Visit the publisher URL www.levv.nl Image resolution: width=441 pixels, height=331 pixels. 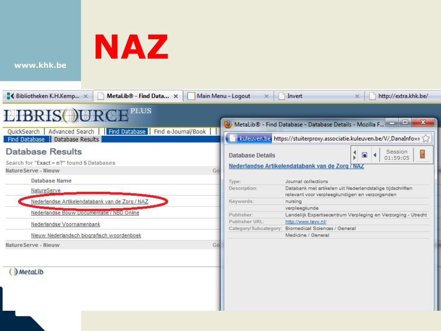[x=306, y=222]
